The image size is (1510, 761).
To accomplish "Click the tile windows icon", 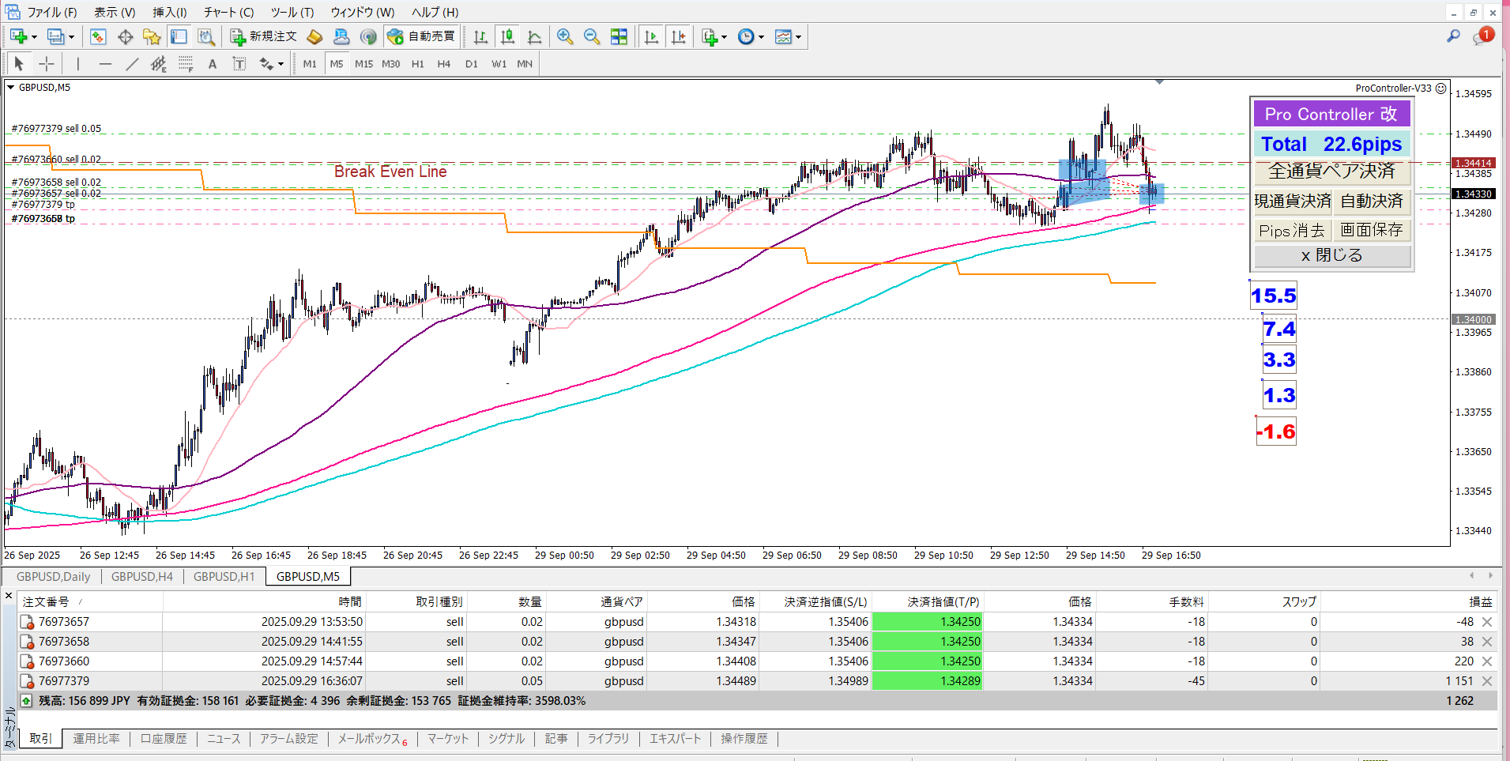I will tap(619, 37).
